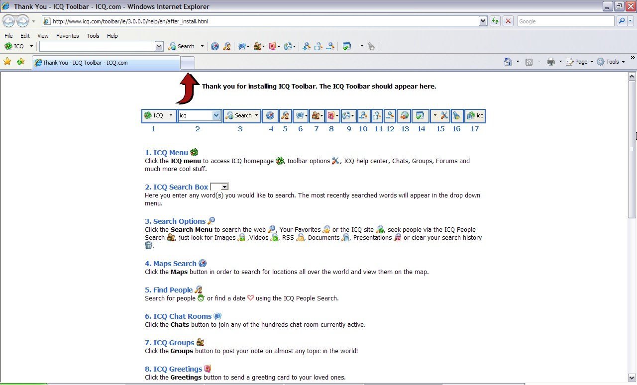Viewport: 637px width, 385px height.
Task: Open Favorites Center yellow star
Action: pos(7,62)
